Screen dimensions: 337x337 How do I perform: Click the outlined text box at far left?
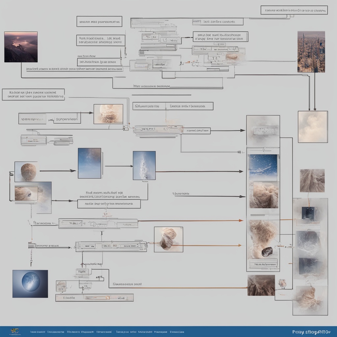33,94
